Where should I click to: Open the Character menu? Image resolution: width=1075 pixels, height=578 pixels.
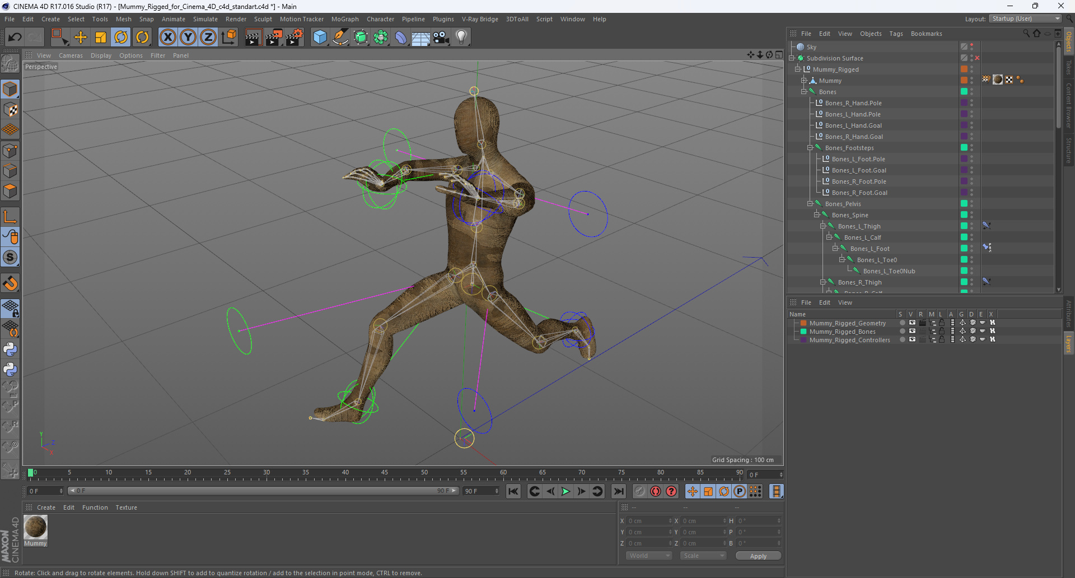coord(380,19)
